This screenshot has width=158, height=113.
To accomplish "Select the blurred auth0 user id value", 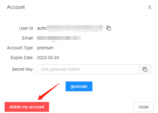I will tap(70, 28).
